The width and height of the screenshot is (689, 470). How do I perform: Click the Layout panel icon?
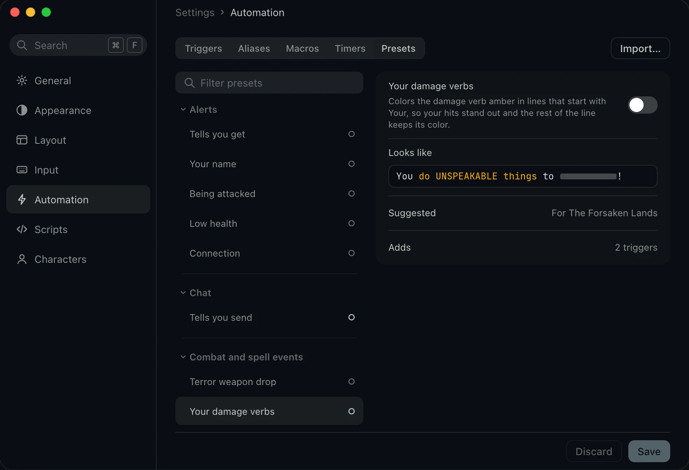pyautogui.click(x=22, y=140)
